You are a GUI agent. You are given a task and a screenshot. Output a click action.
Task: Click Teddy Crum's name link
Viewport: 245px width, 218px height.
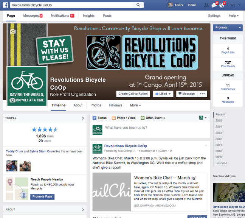pyautogui.click(x=14, y=151)
